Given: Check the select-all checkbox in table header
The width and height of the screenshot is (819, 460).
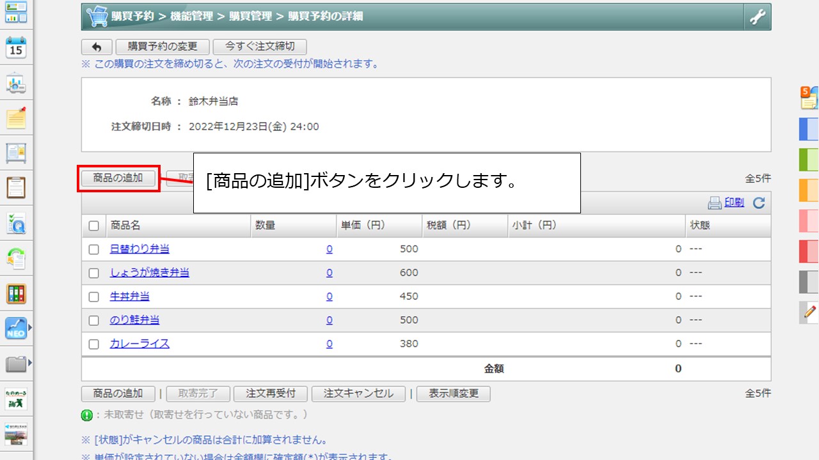Looking at the screenshot, I should pos(94,226).
